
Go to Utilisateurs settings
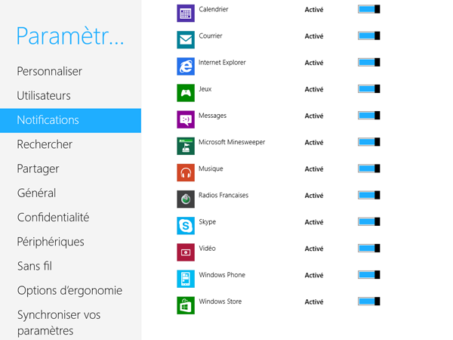point(44,96)
